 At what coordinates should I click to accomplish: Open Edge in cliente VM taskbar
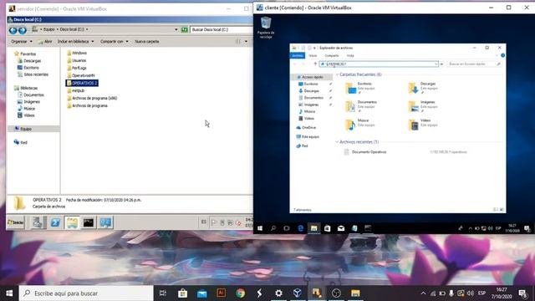tap(300, 228)
